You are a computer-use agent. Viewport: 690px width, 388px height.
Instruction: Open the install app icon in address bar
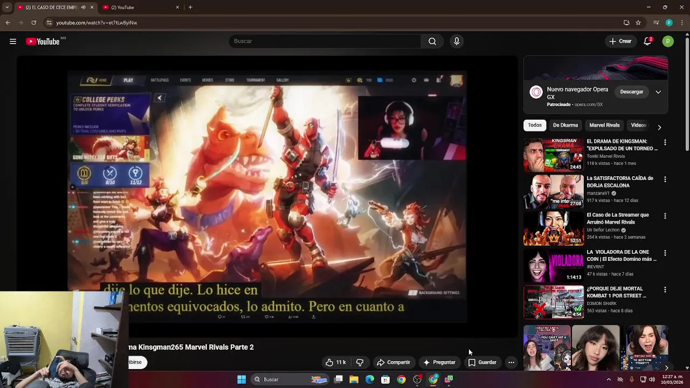626,23
